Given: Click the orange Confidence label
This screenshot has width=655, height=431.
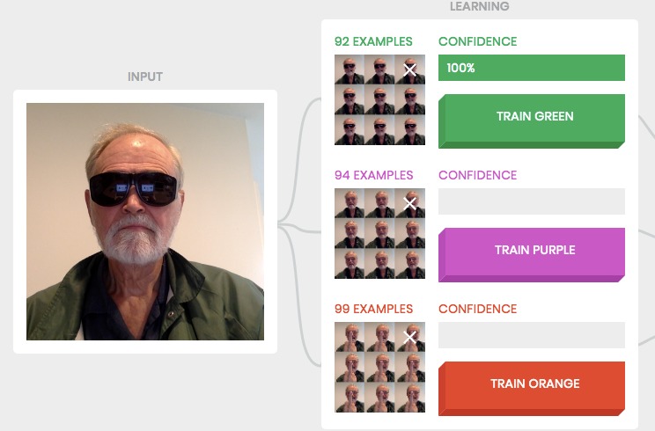Looking at the screenshot, I should pos(477,309).
